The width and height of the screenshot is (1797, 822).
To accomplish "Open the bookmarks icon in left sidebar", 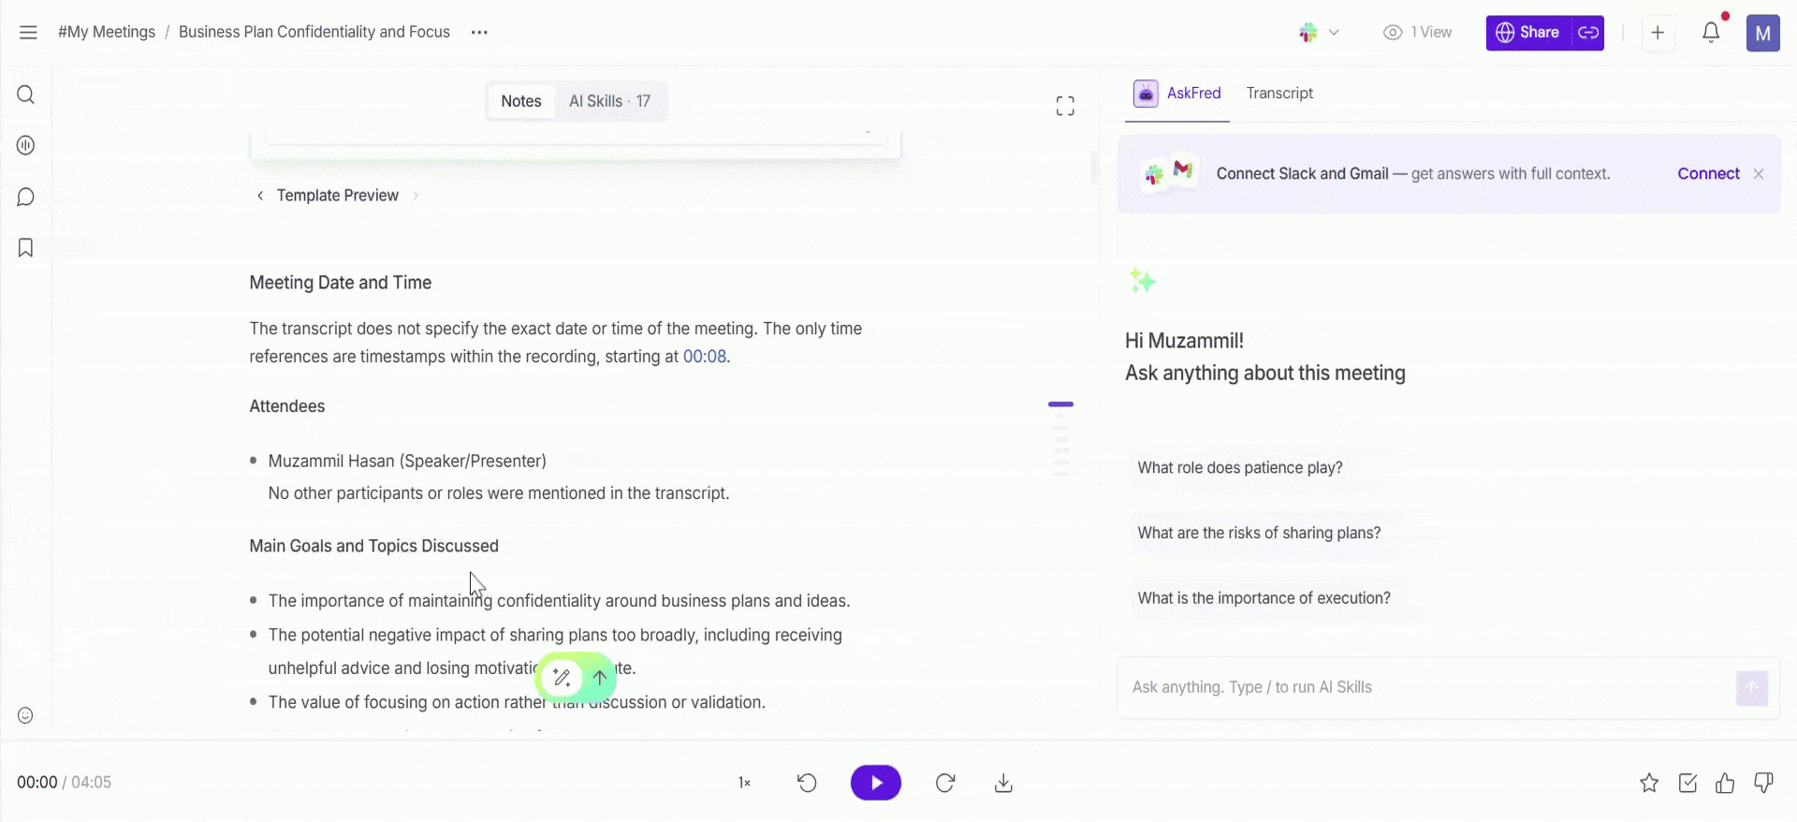I will click(26, 248).
